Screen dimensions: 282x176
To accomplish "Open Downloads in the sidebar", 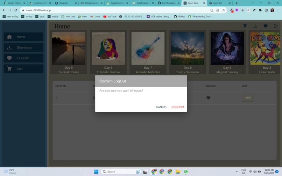I will click(23, 47).
